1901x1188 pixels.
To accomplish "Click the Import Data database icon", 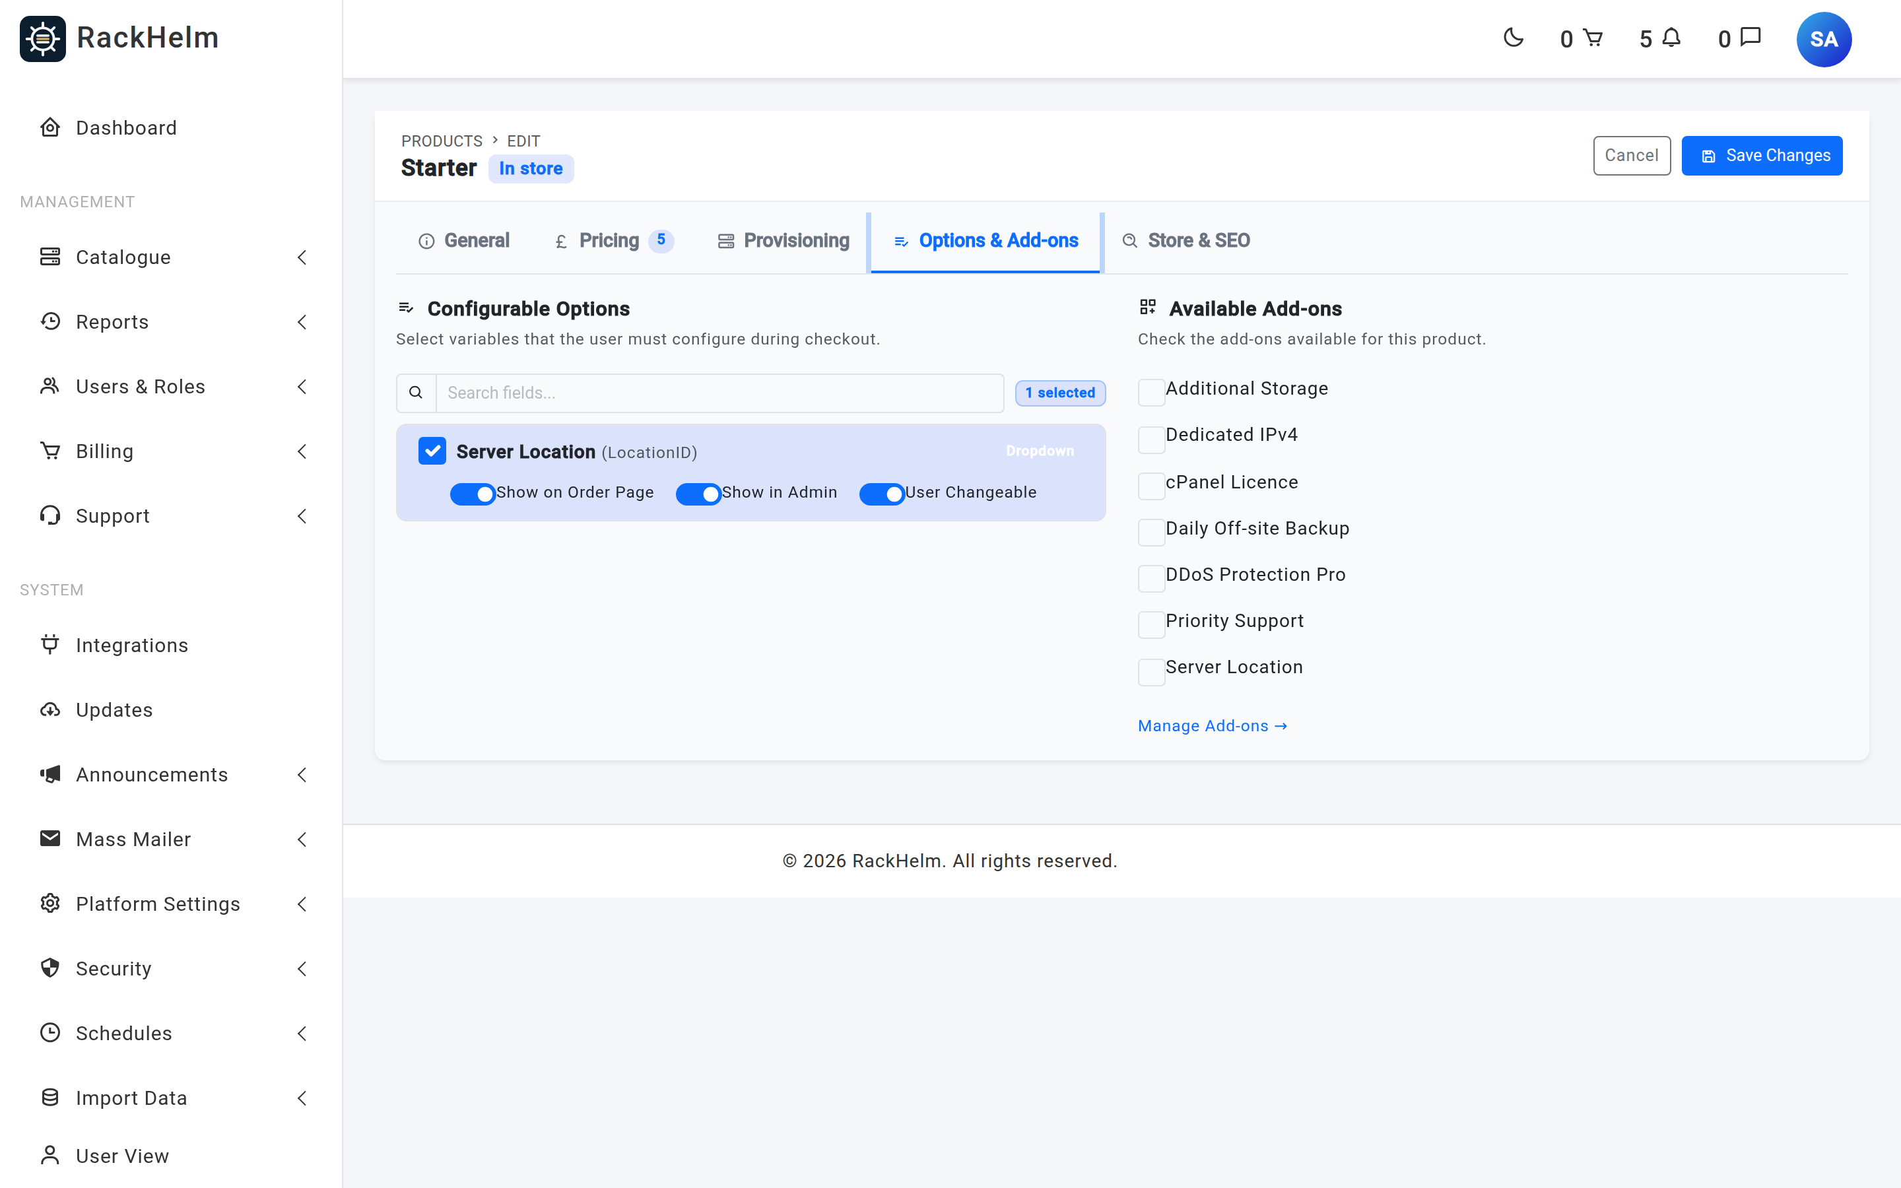I will coord(50,1098).
